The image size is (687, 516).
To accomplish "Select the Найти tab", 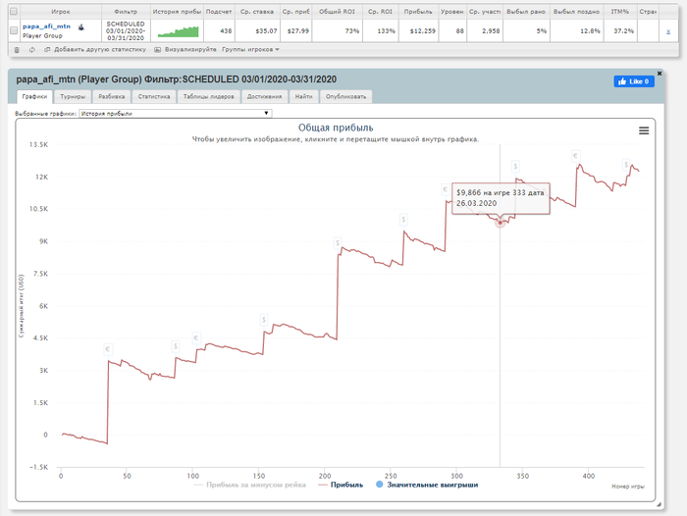I will [x=303, y=96].
